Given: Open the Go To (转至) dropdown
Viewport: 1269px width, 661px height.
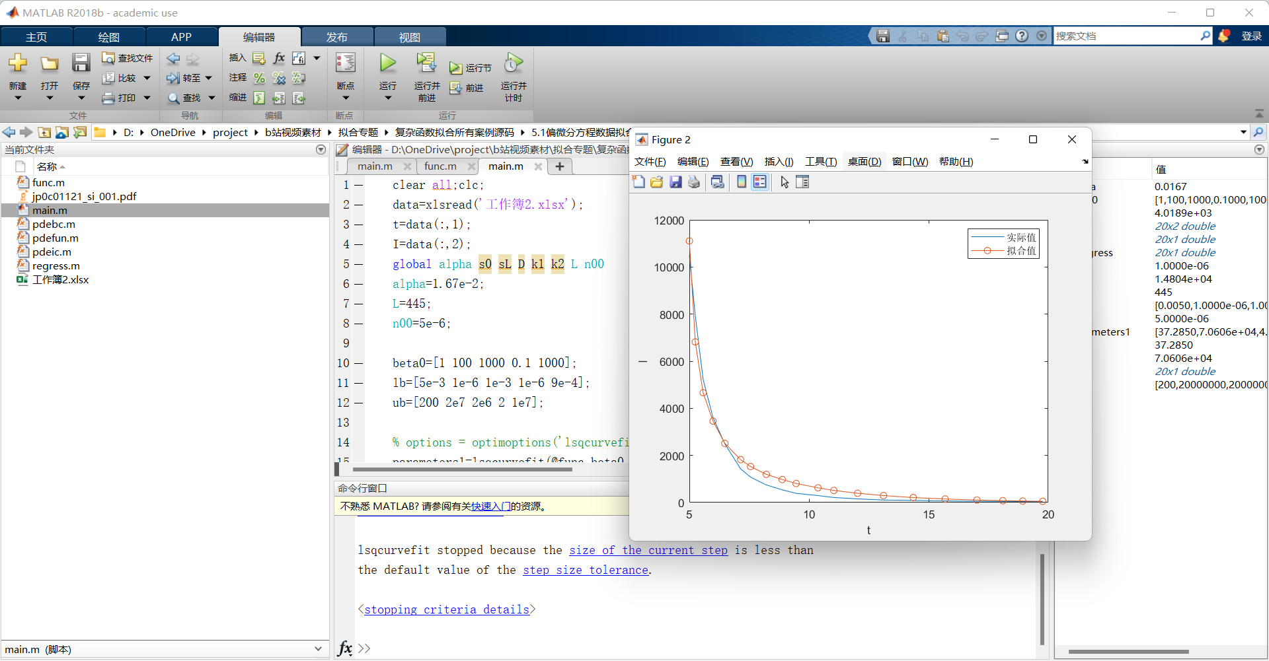Looking at the screenshot, I should (x=209, y=79).
